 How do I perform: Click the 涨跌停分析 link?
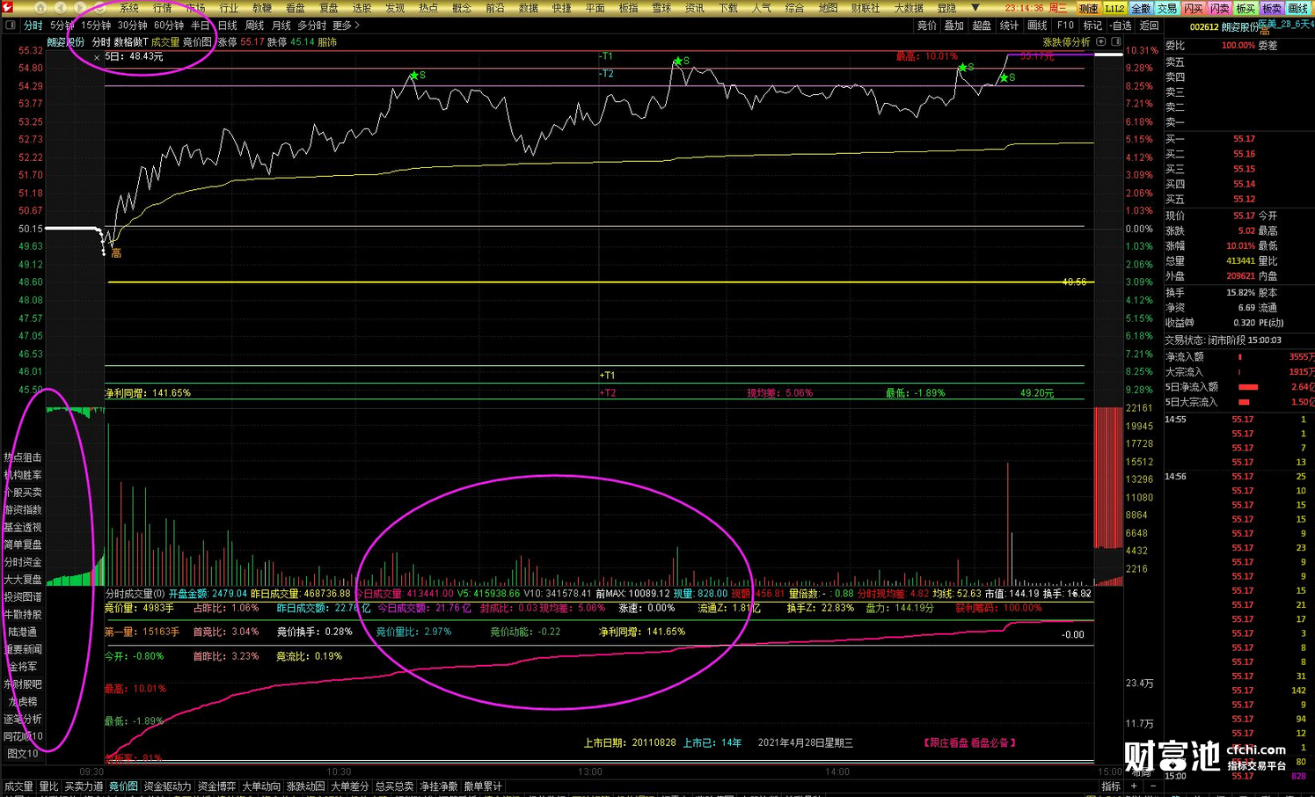pyautogui.click(x=1066, y=41)
